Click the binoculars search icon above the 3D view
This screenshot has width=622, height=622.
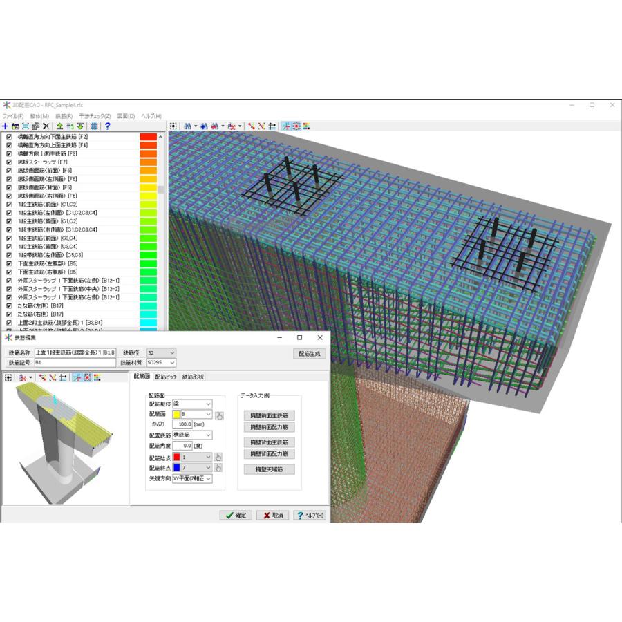click(187, 125)
